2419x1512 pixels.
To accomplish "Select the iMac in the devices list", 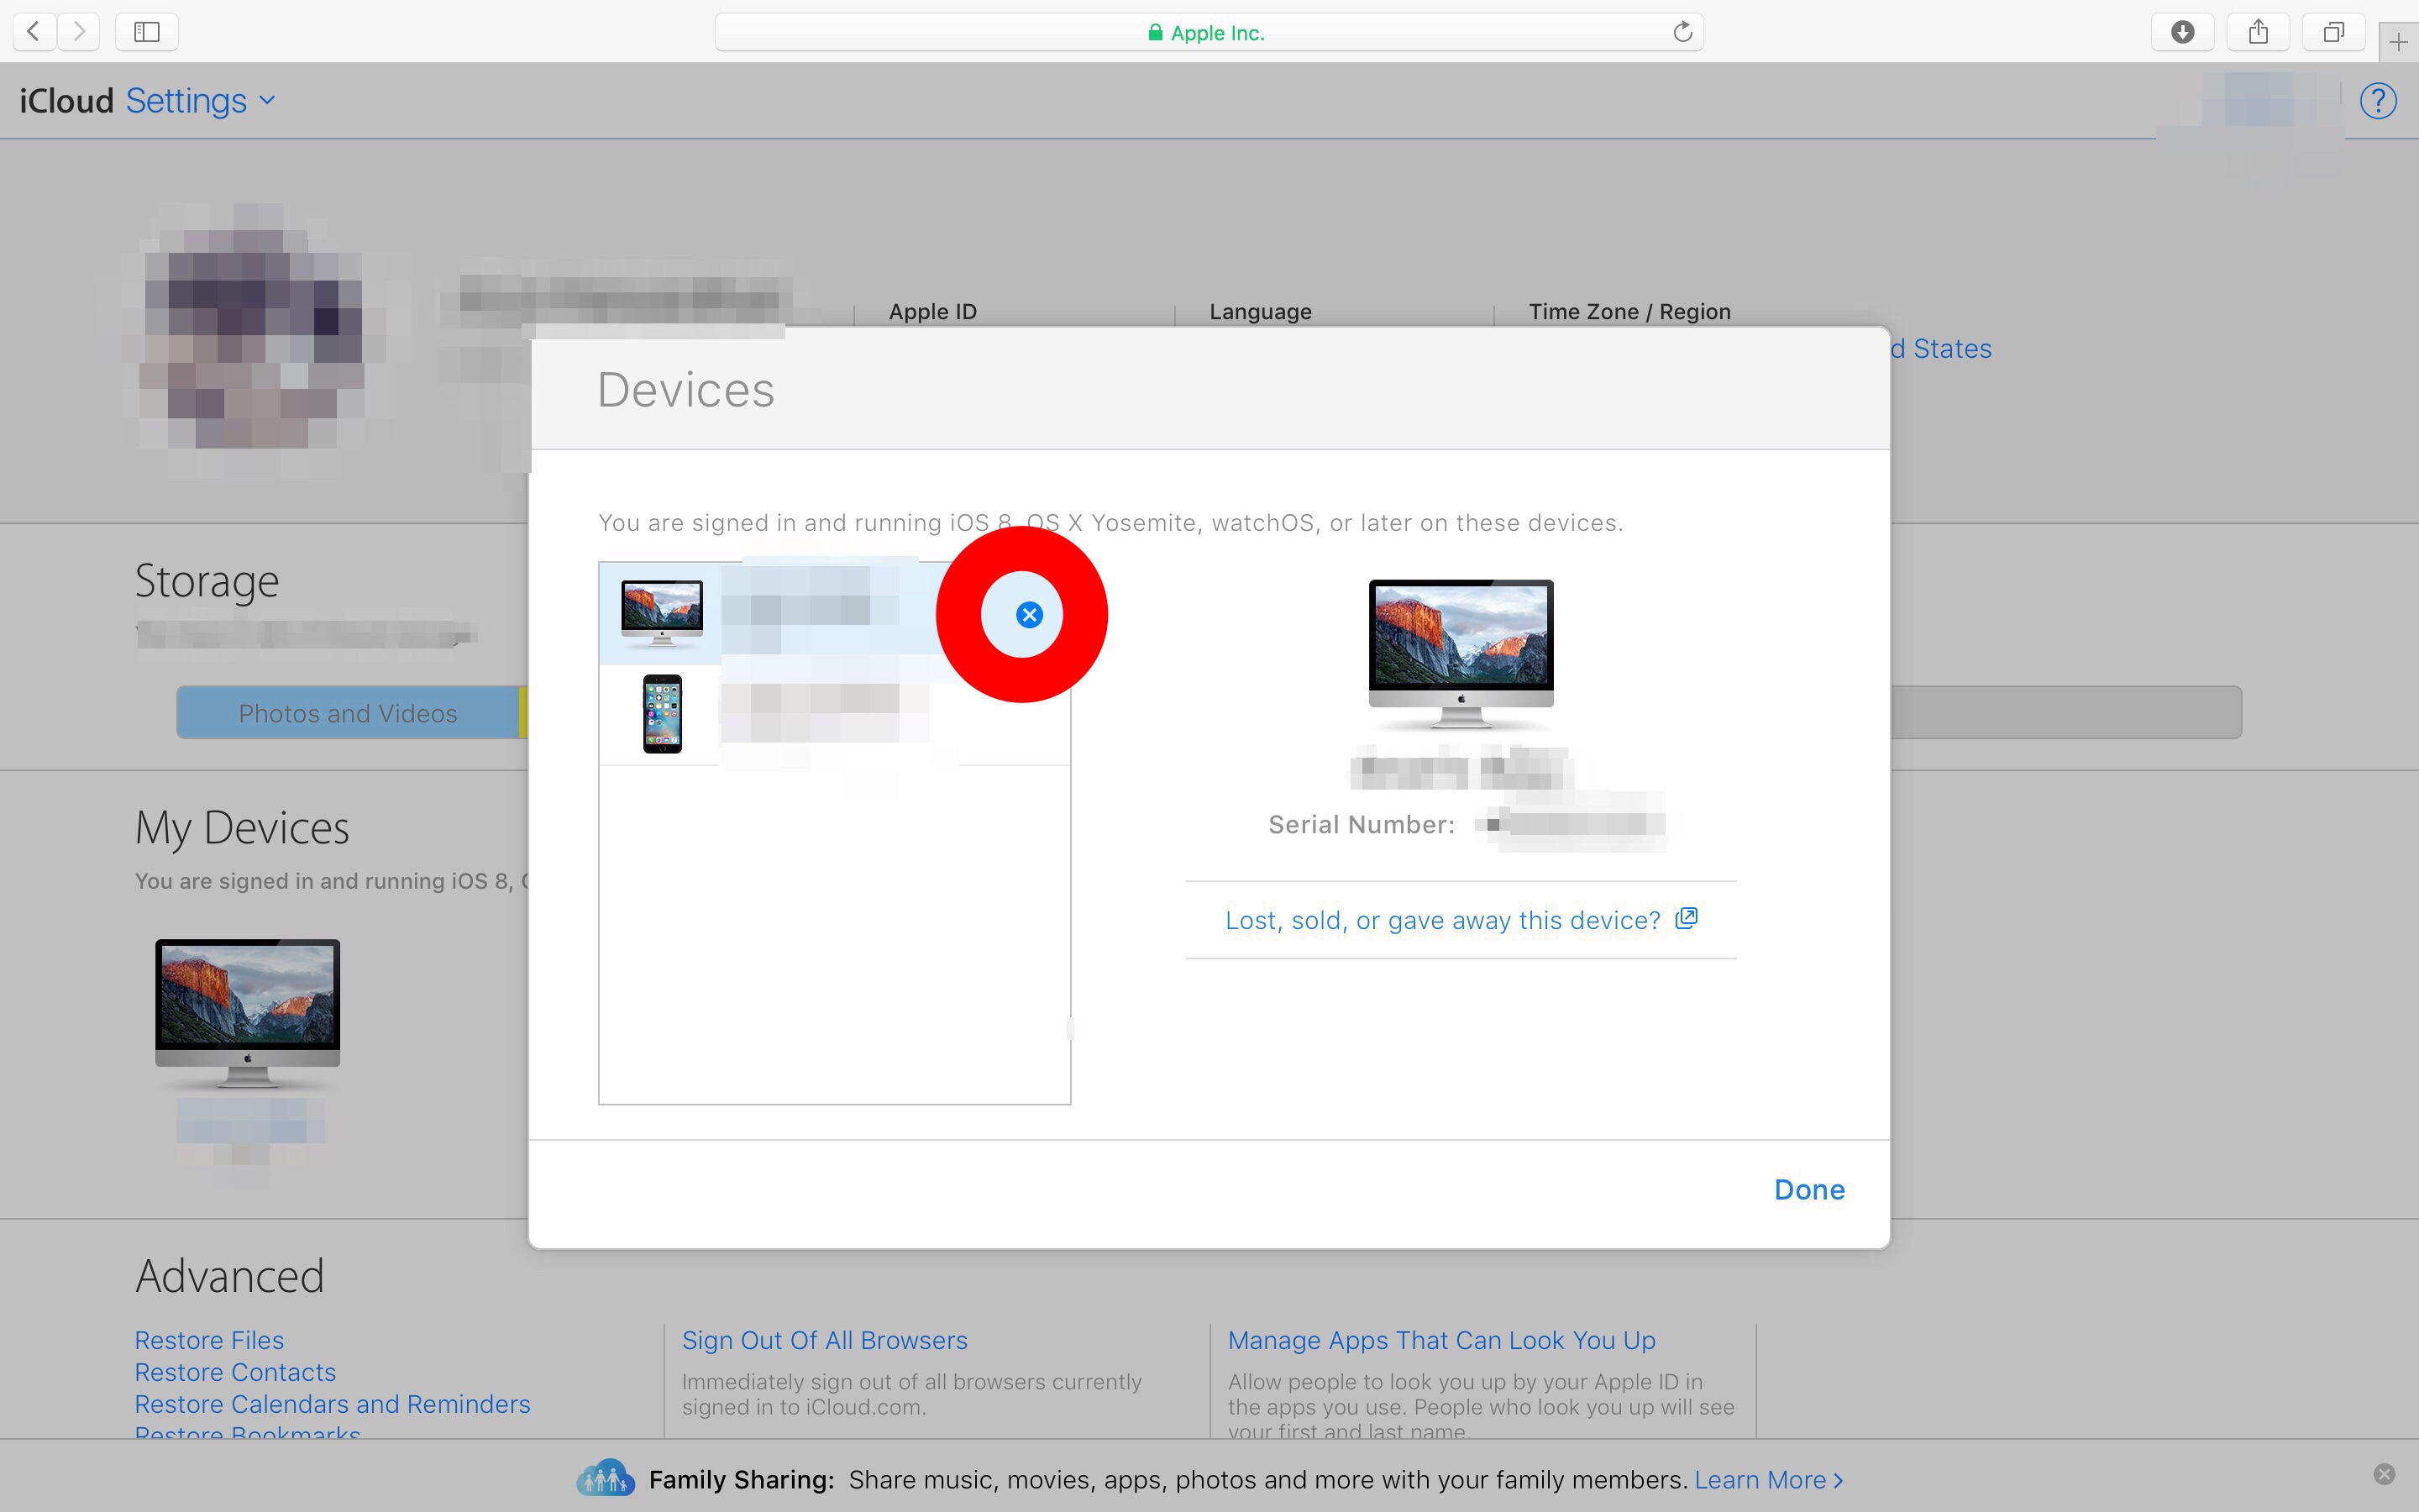I will pos(662,612).
